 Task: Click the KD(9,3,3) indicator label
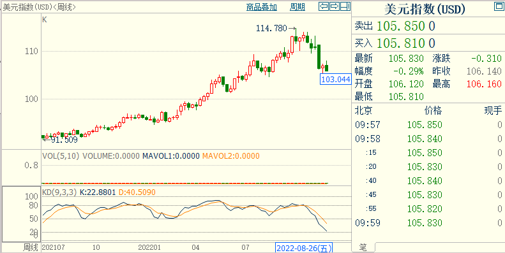click(x=59, y=192)
